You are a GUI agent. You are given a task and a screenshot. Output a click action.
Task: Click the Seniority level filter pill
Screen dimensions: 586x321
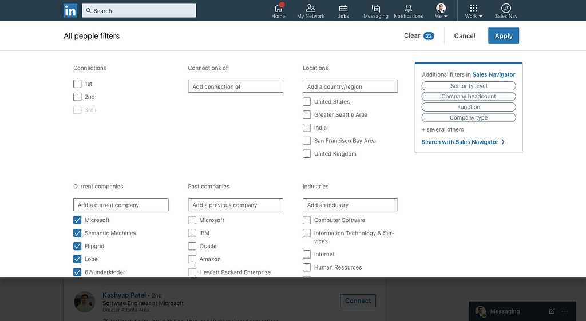pyautogui.click(x=469, y=86)
